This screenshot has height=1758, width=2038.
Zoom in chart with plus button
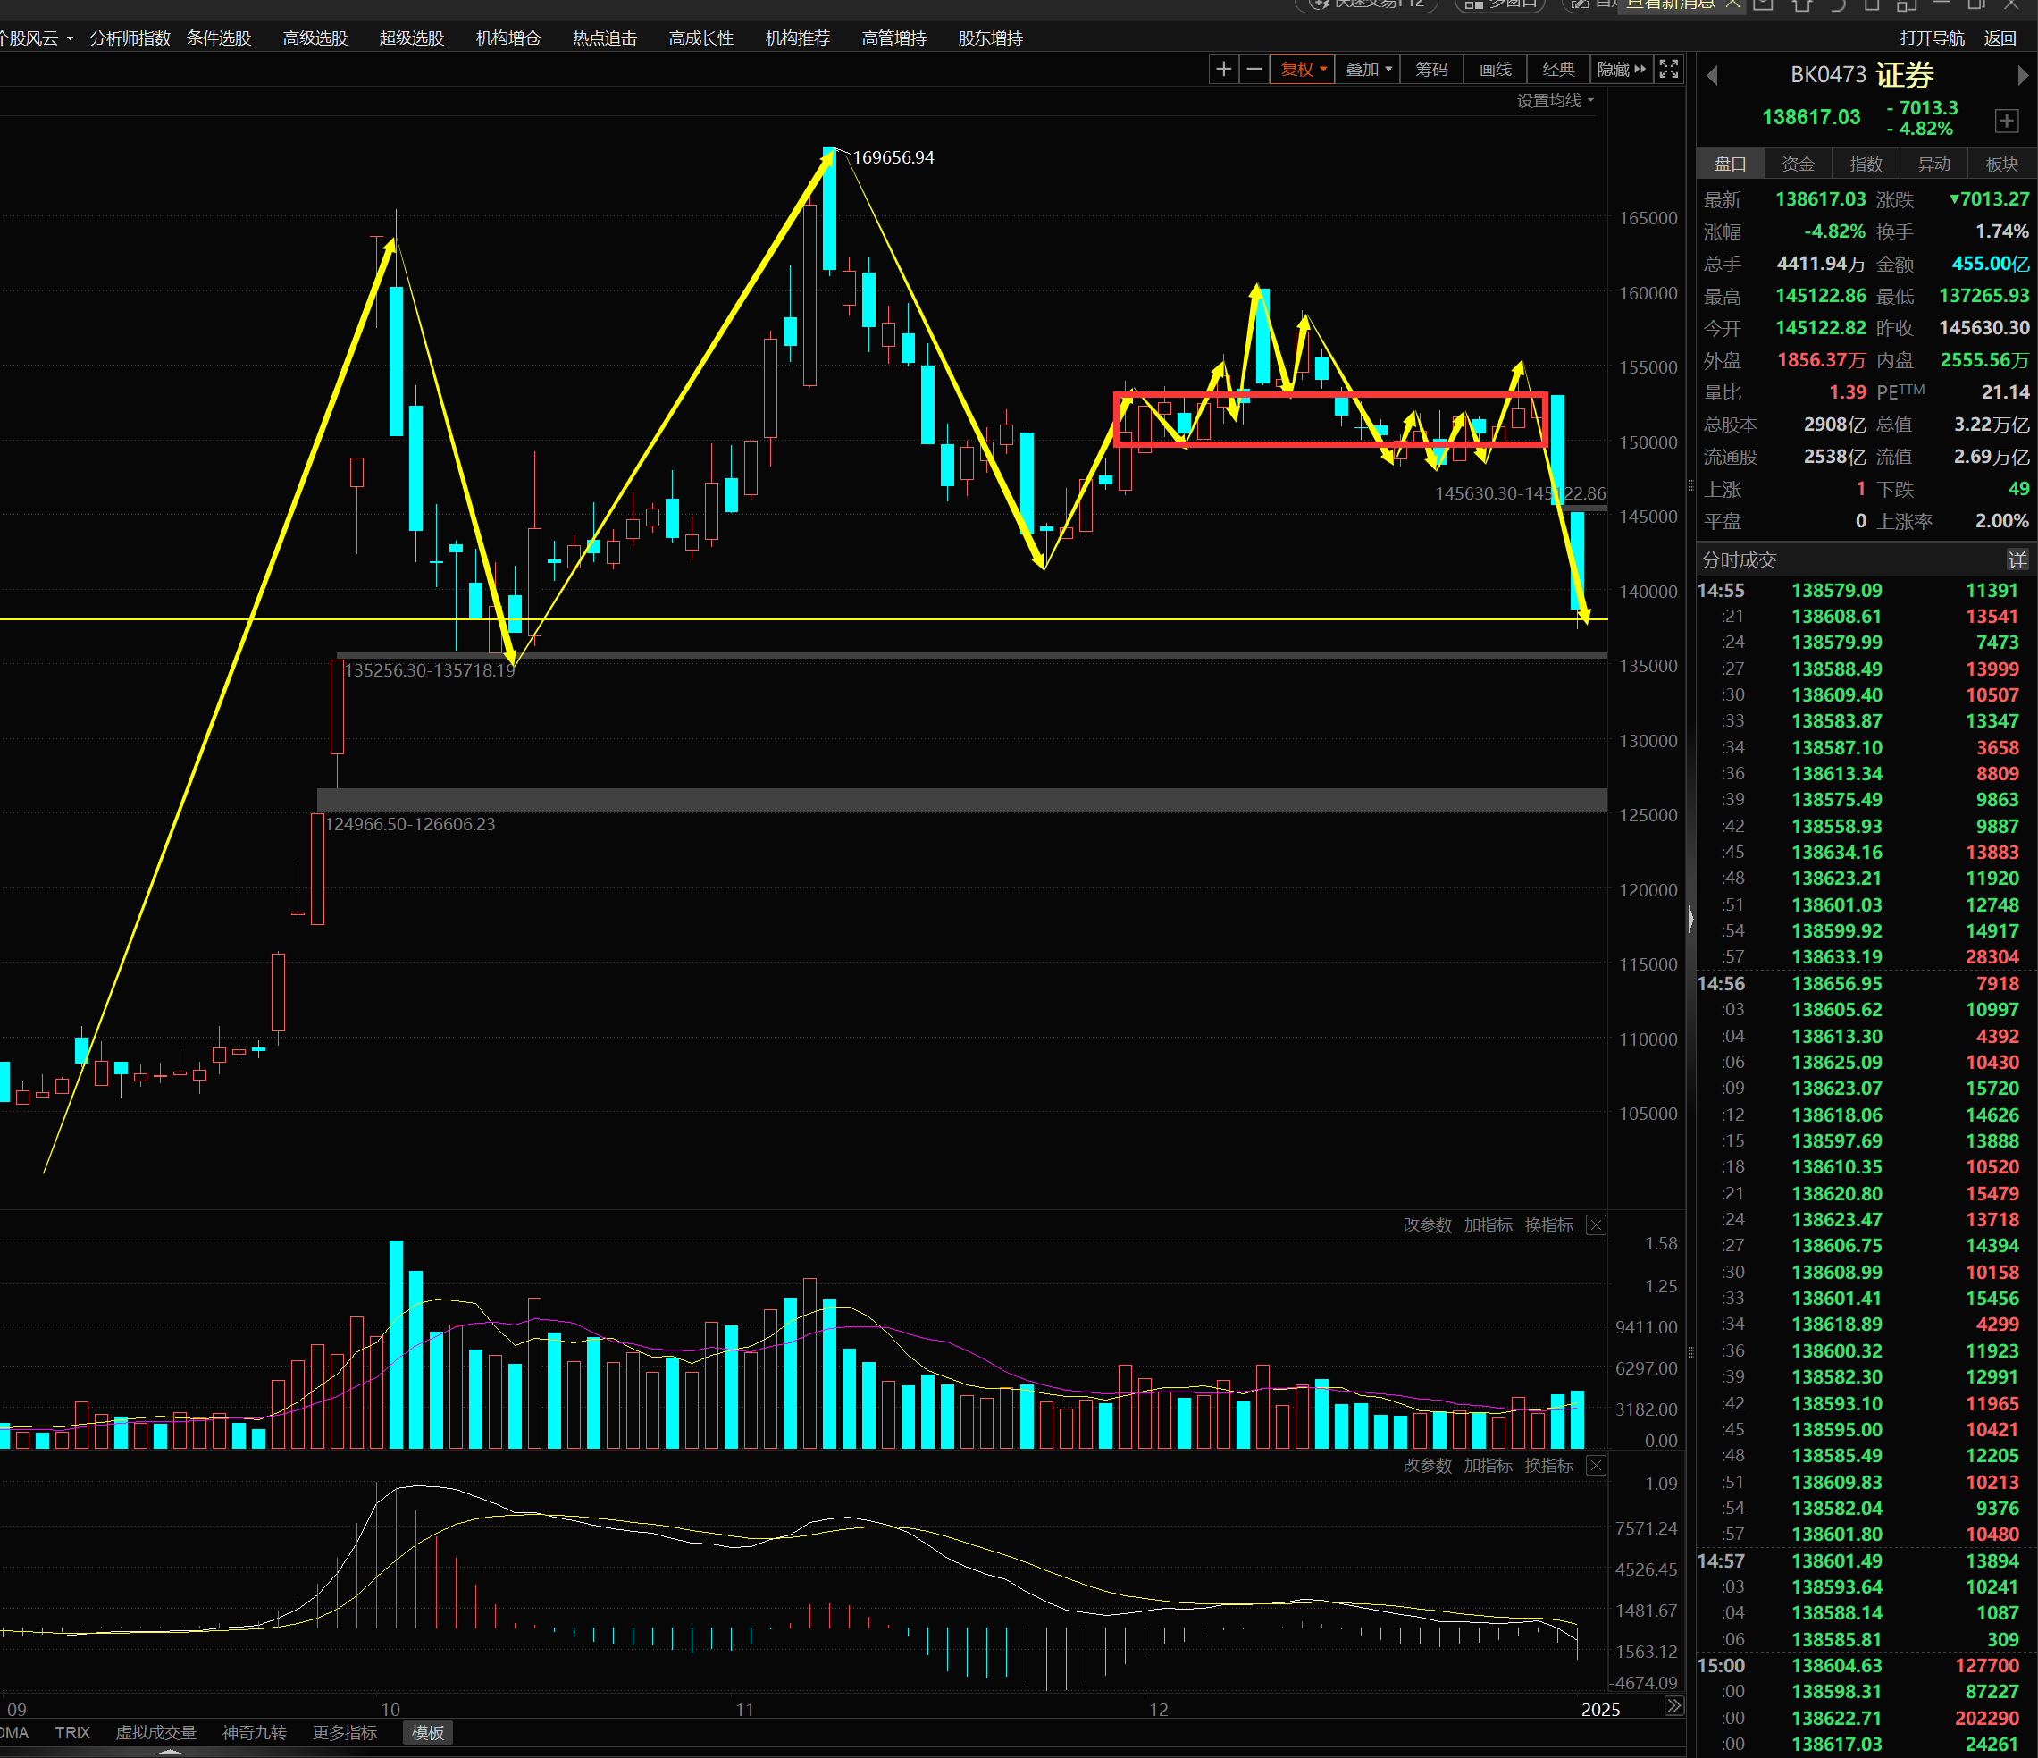click(1223, 69)
